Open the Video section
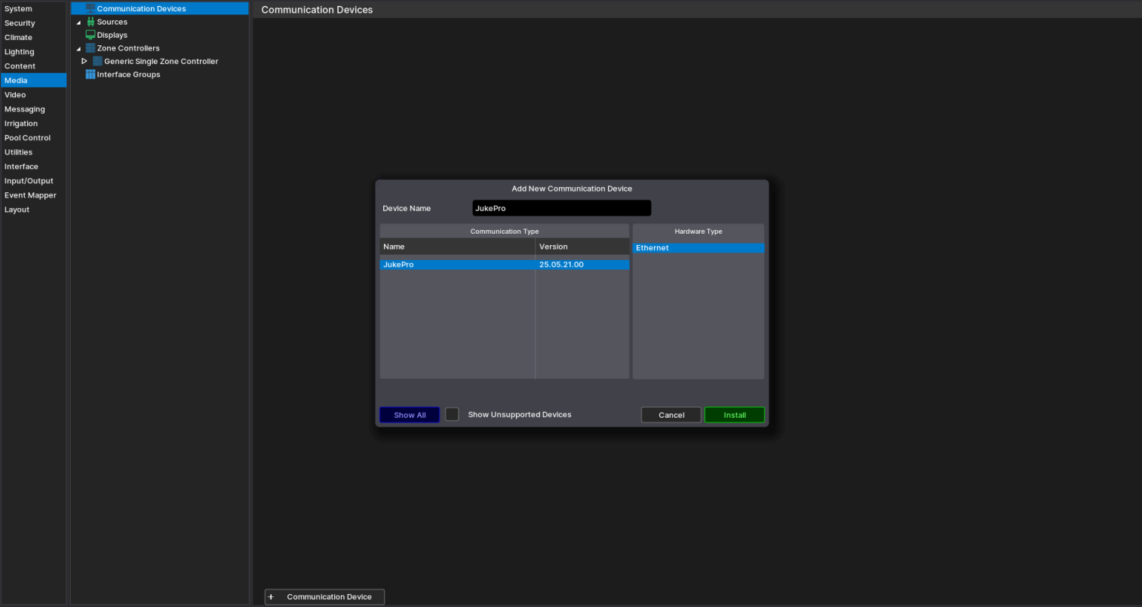The width and height of the screenshot is (1142, 607). 33,95
